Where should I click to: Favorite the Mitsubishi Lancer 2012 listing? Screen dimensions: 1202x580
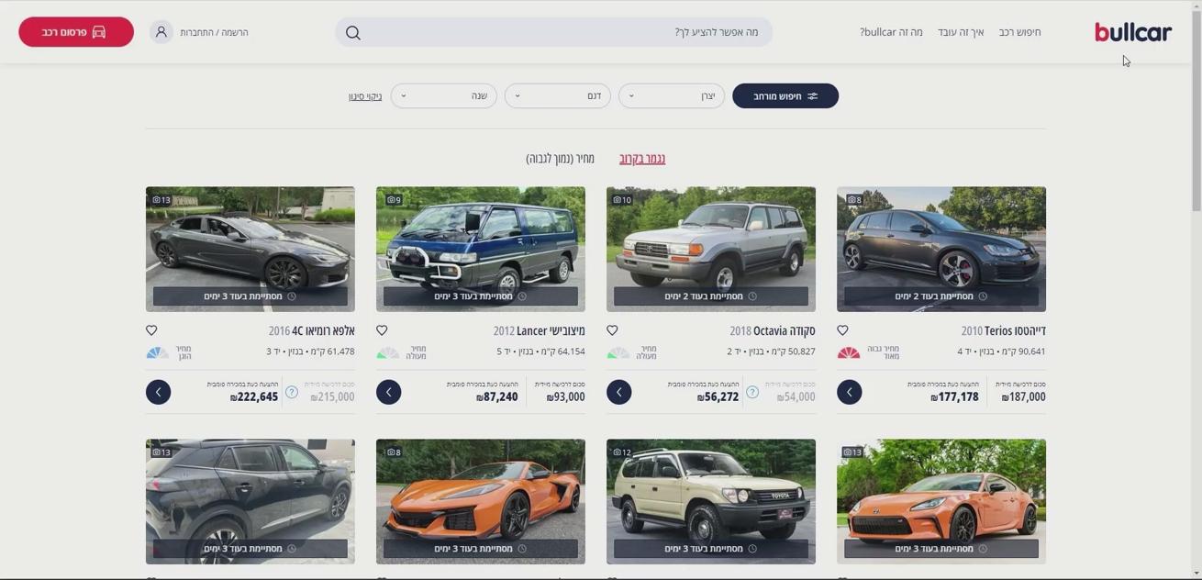(382, 330)
